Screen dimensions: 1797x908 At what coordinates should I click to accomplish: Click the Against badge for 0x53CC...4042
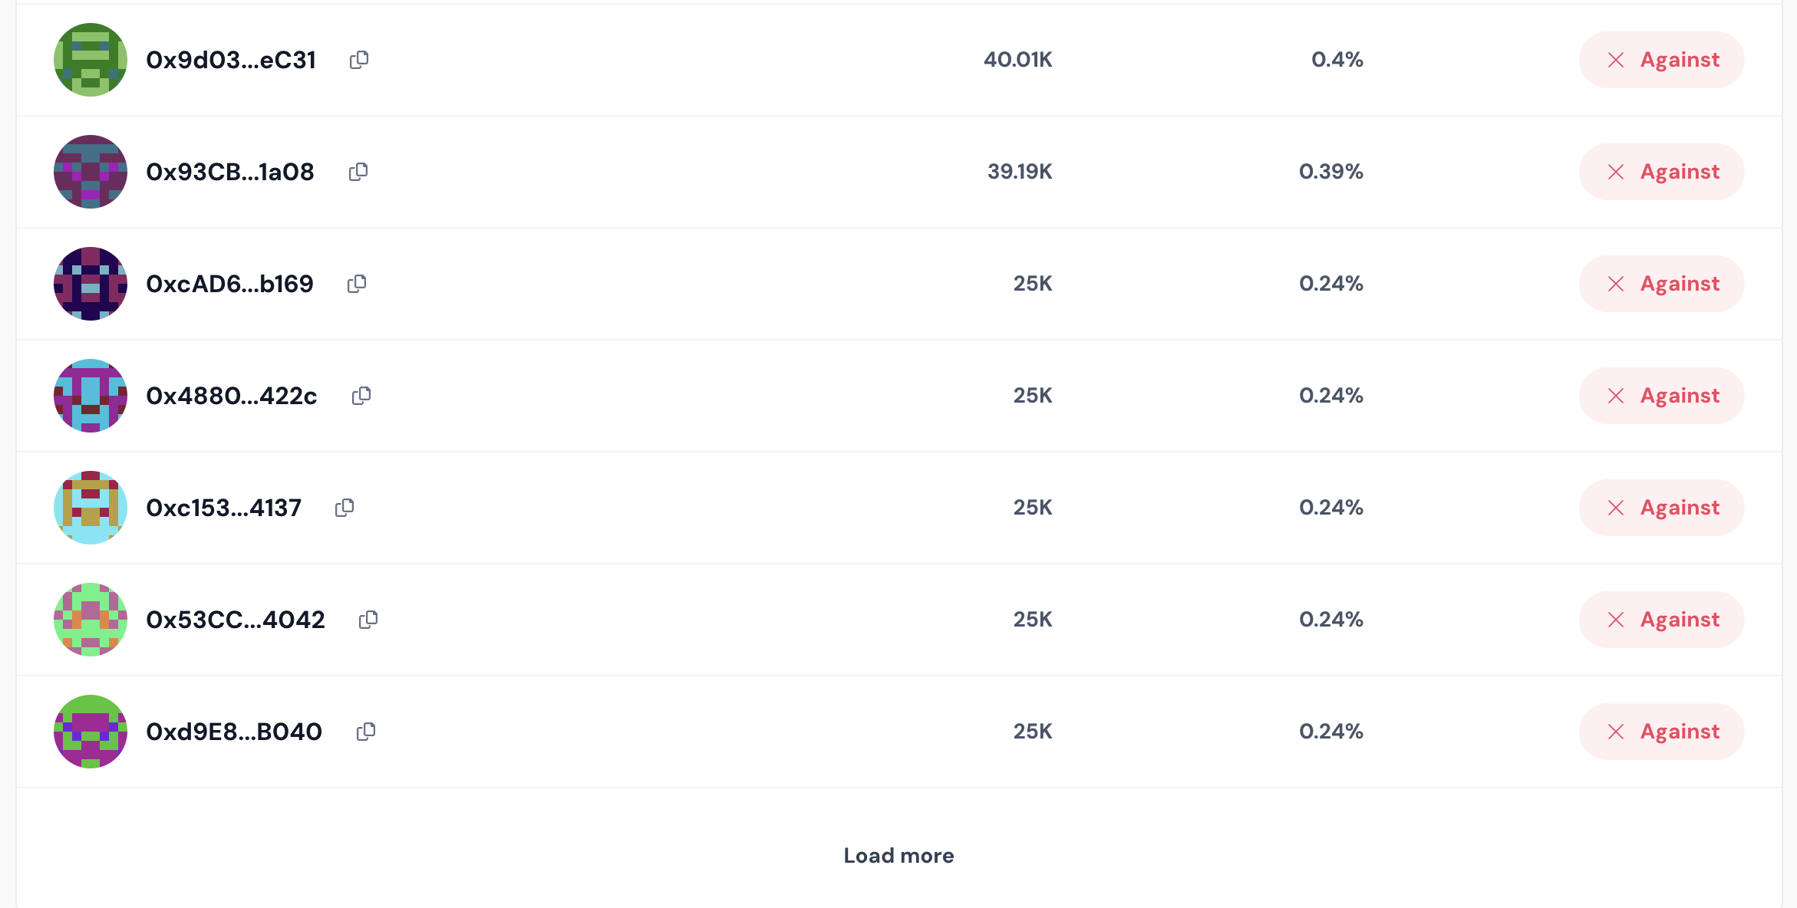point(1661,620)
